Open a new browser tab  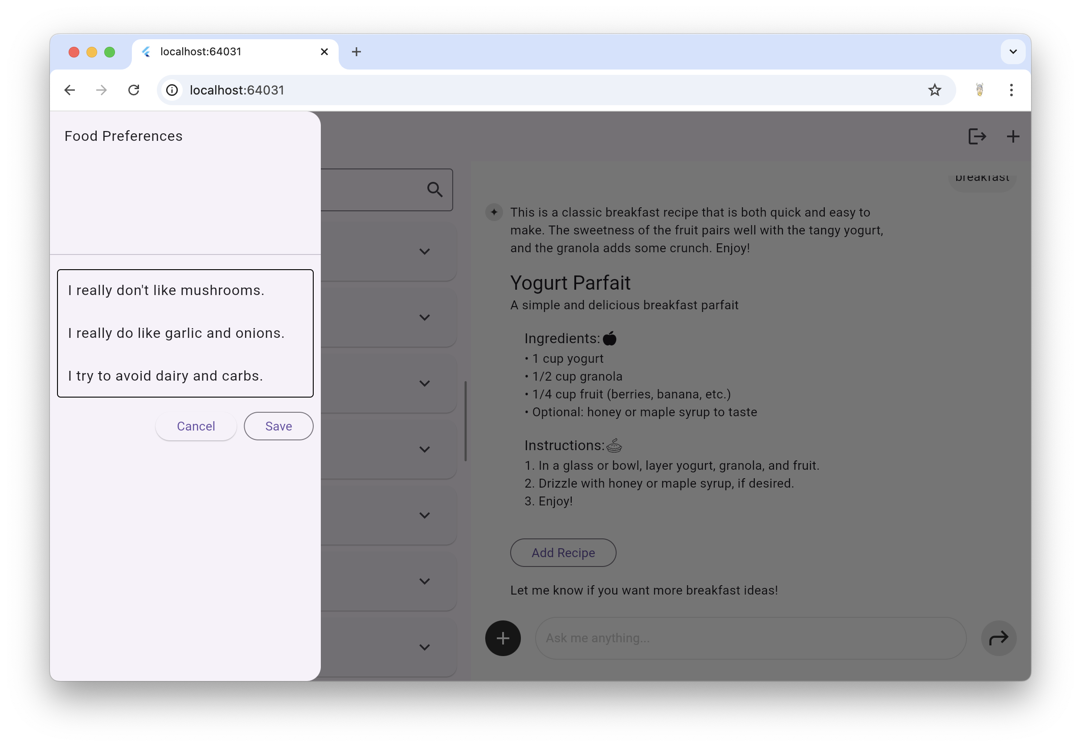pyautogui.click(x=356, y=52)
